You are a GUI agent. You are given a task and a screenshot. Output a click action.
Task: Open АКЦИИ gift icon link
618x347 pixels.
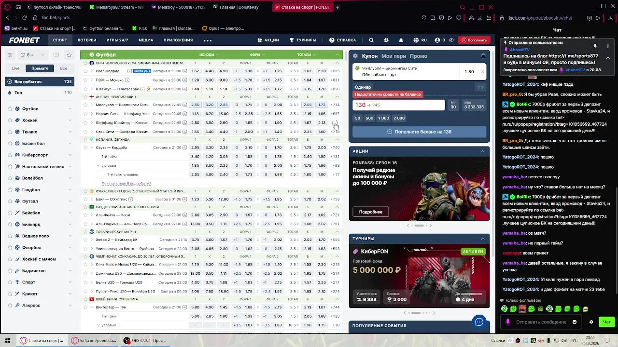pyautogui.click(x=268, y=40)
